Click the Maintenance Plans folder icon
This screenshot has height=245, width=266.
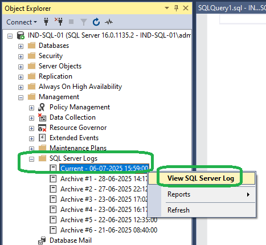coord(42,148)
